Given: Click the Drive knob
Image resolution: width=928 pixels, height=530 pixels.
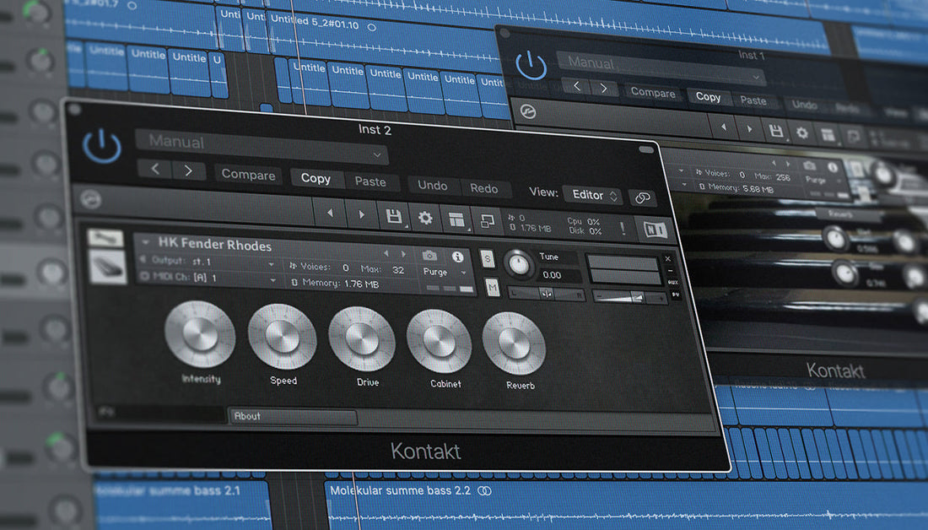Looking at the screenshot, I should [362, 339].
